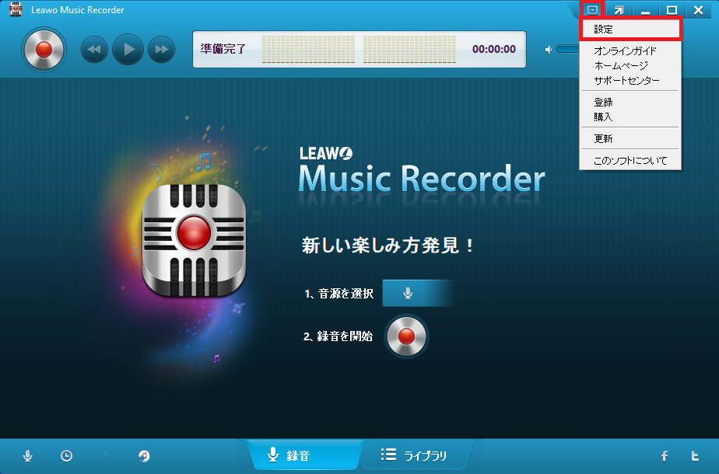Switch to mini mode with arrow icon

(x=619, y=10)
